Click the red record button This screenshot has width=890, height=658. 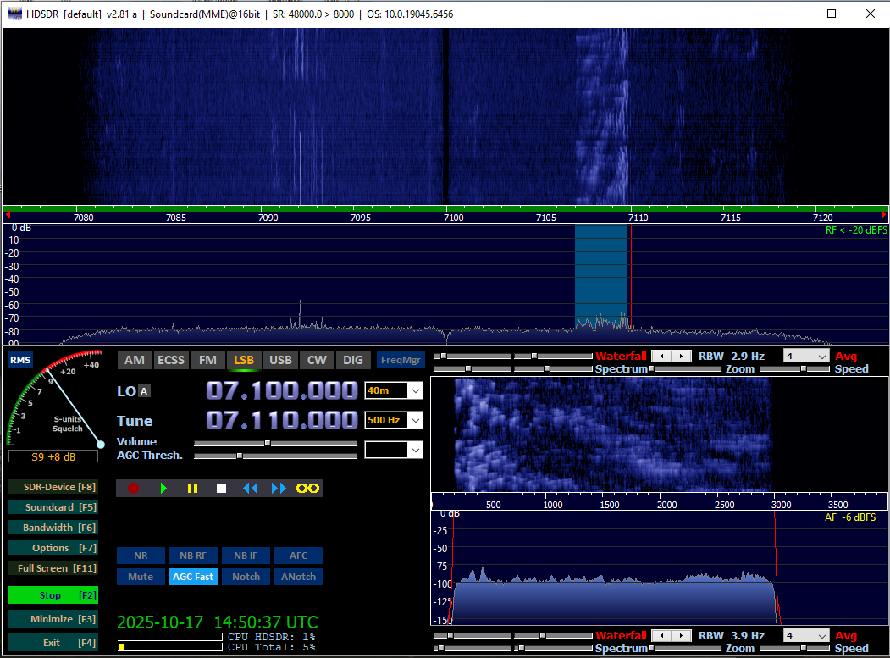133,488
